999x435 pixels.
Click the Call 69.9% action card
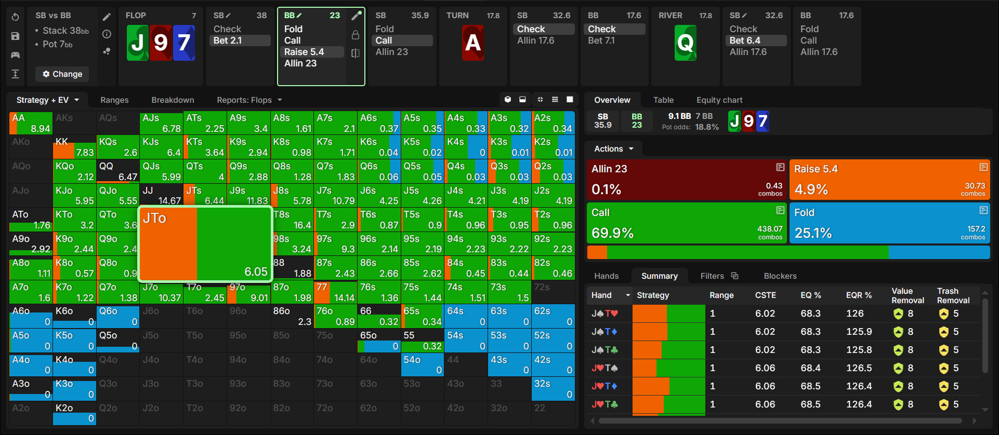tap(687, 223)
